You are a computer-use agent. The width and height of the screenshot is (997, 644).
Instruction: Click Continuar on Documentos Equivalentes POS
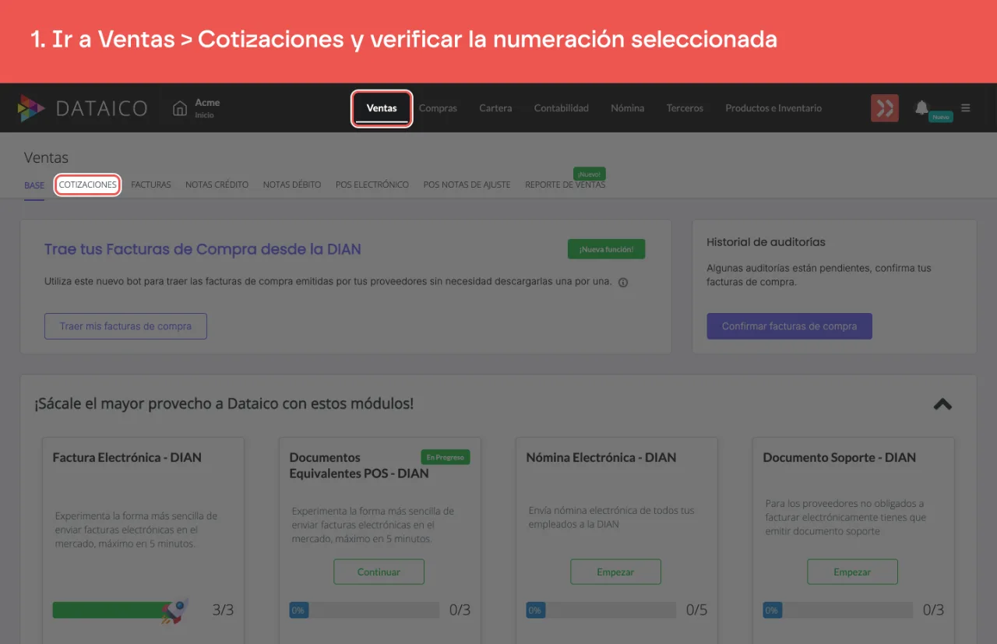point(379,572)
